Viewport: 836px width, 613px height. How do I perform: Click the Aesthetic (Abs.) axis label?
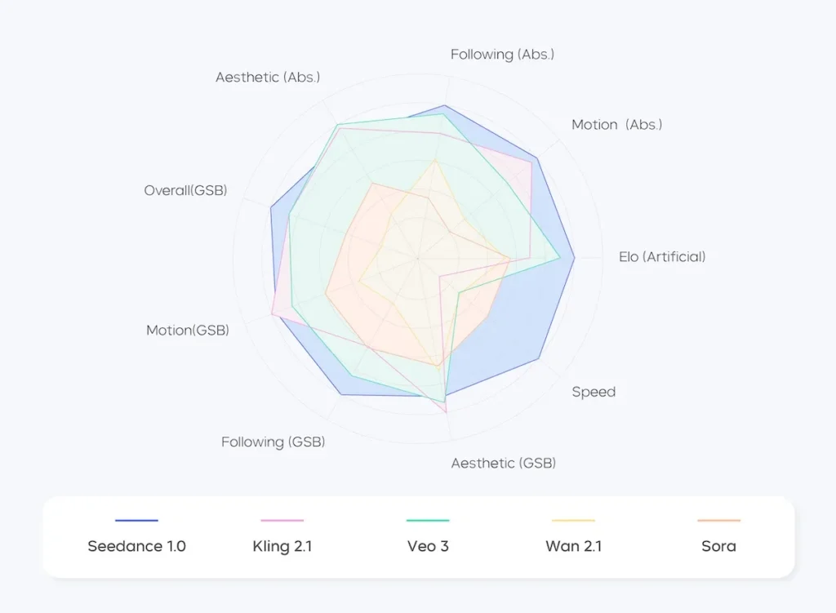click(x=268, y=78)
